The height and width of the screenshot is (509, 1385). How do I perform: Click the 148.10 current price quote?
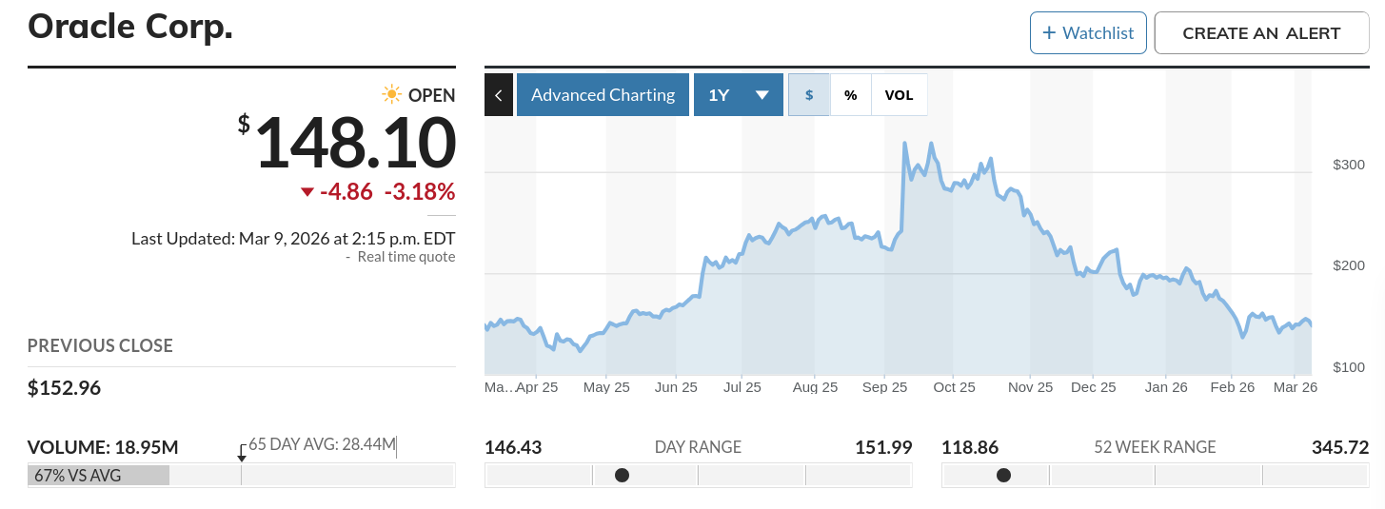click(x=355, y=143)
